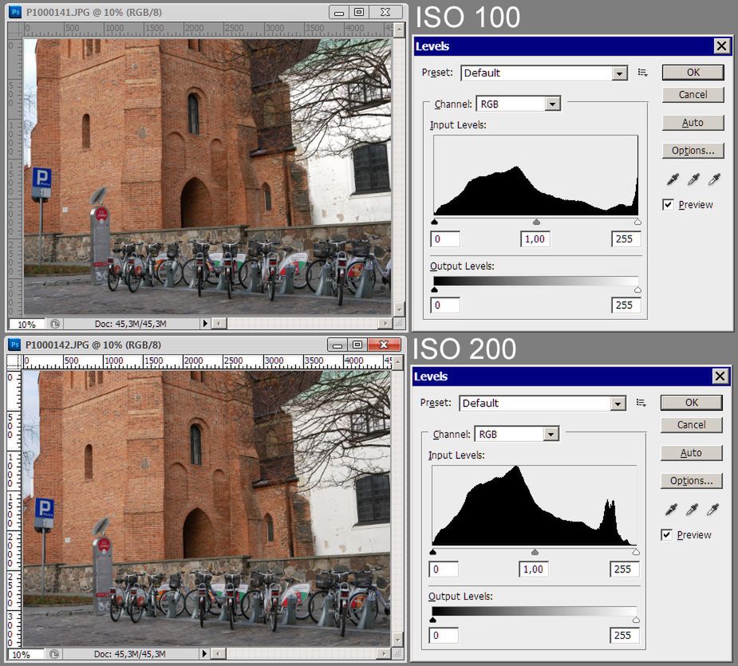Click OK in ISO 200 Levels dialog

click(692, 403)
